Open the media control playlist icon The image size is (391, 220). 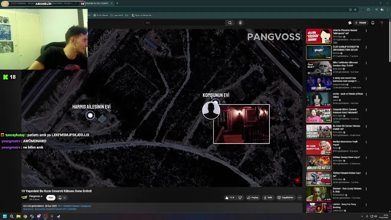point(376,9)
